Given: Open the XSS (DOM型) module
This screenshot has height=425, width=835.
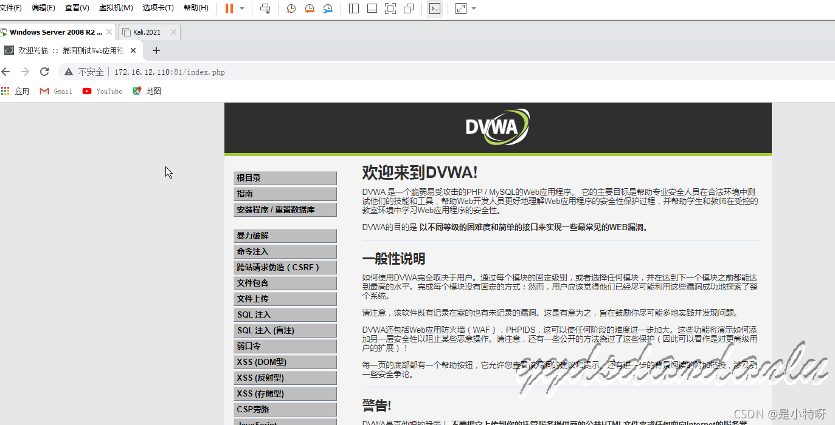Looking at the screenshot, I should [x=285, y=362].
